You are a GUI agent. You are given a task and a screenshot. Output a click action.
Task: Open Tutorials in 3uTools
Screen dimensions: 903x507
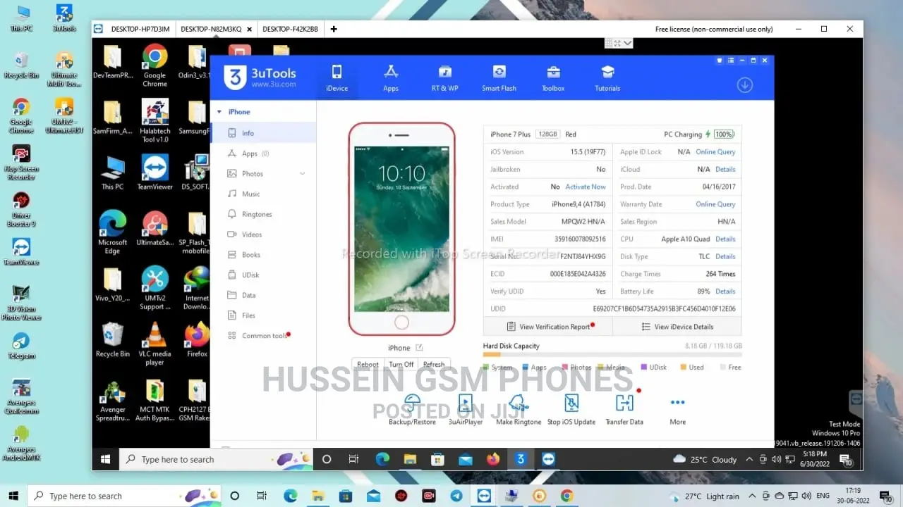click(x=607, y=77)
